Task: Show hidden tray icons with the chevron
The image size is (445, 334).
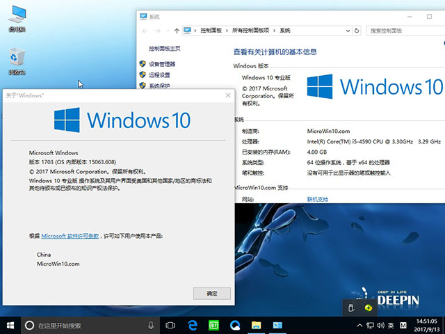Action: click(x=359, y=326)
